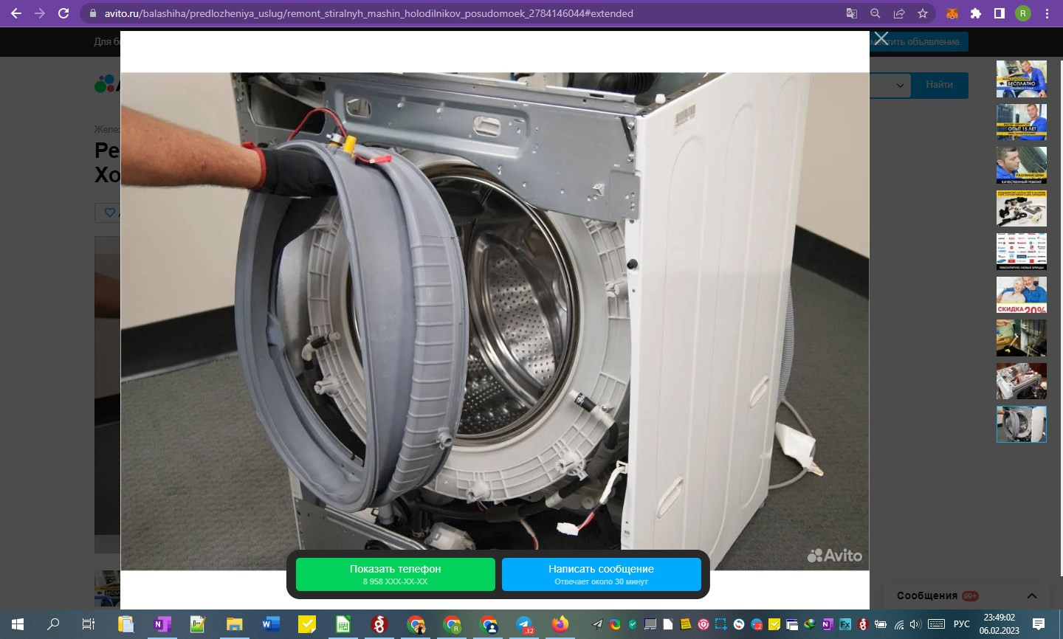Viewport: 1063px width, 639px height.
Task: Open the Google Translate page icon
Action: click(852, 13)
